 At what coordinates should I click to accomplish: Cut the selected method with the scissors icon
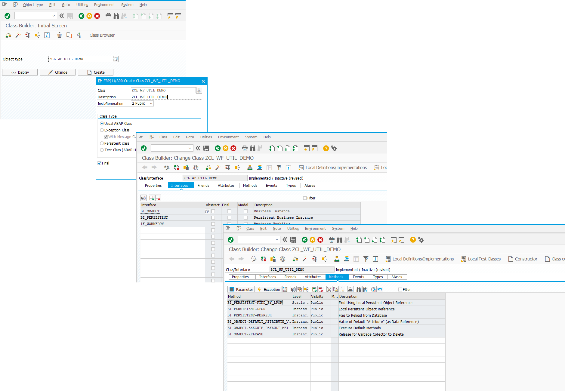pos(329,289)
